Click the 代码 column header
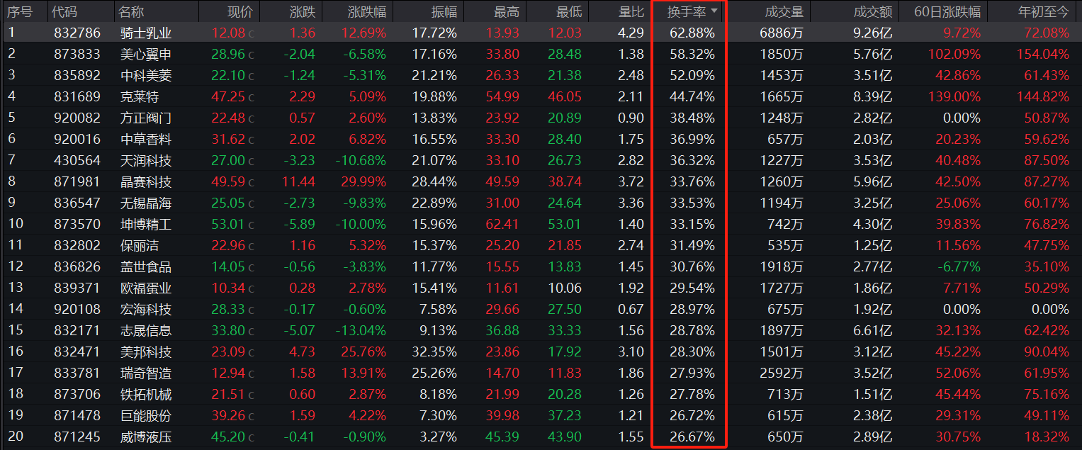This screenshot has height=450, width=1082. [x=64, y=11]
